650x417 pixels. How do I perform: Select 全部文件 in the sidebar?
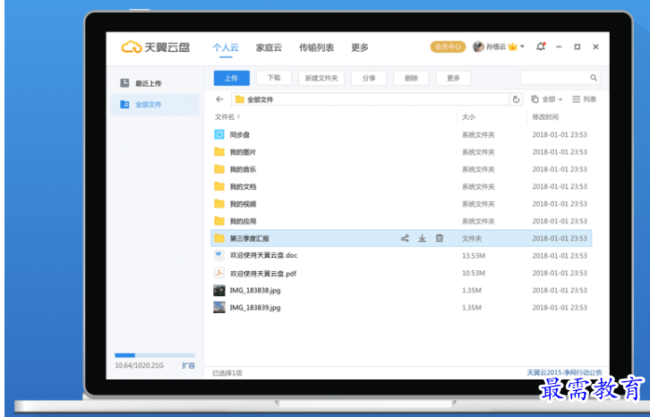[155, 104]
